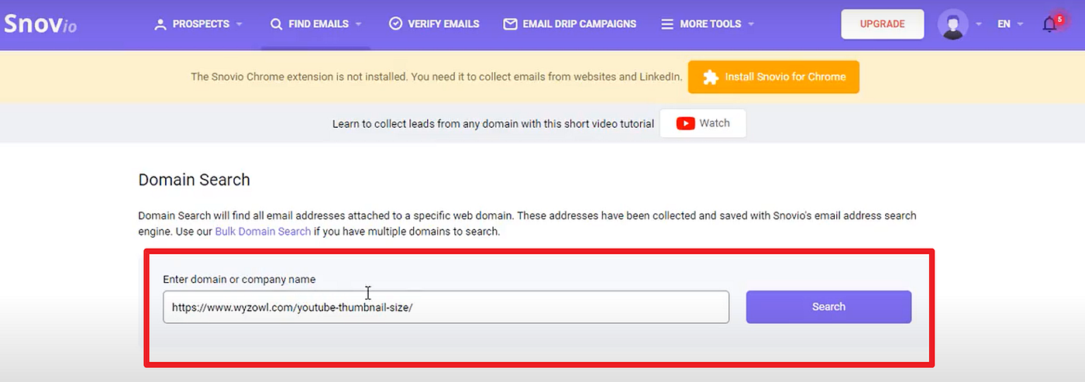Click the Watch video tutorial button
The width and height of the screenshot is (1085, 382).
[x=703, y=123]
